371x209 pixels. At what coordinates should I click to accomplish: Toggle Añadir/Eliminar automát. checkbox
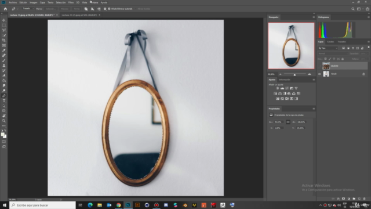(109, 9)
